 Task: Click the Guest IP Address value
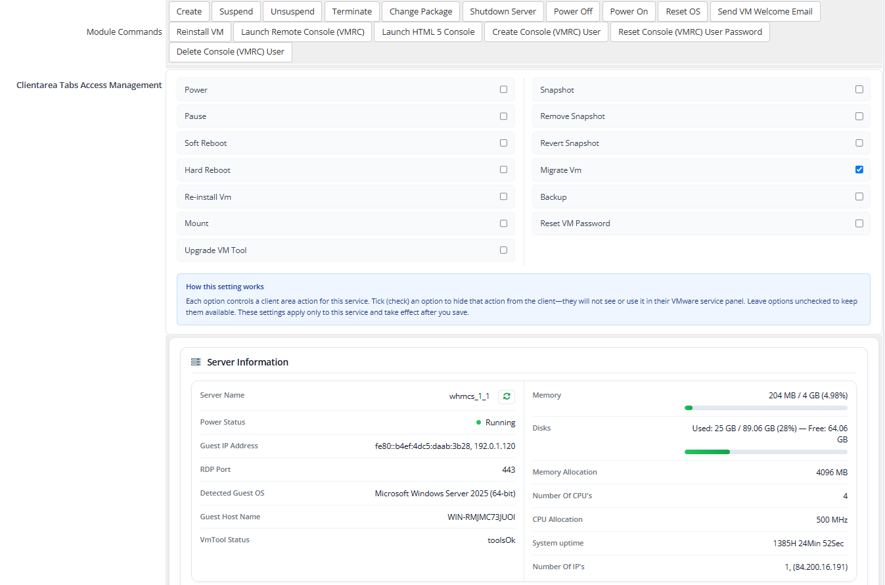coord(445,446)
